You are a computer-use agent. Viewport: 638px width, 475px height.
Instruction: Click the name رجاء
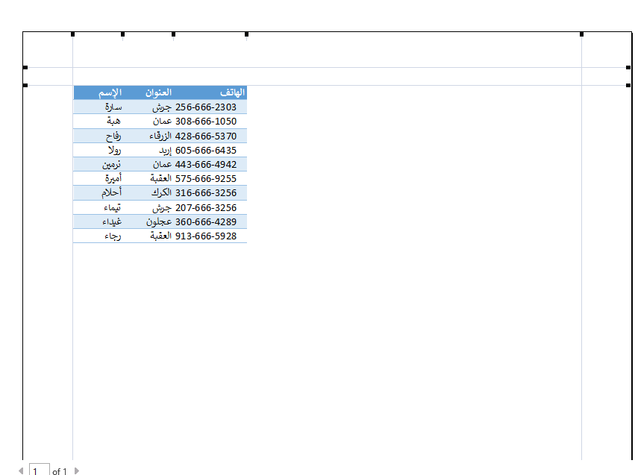(x=113, y=236)
